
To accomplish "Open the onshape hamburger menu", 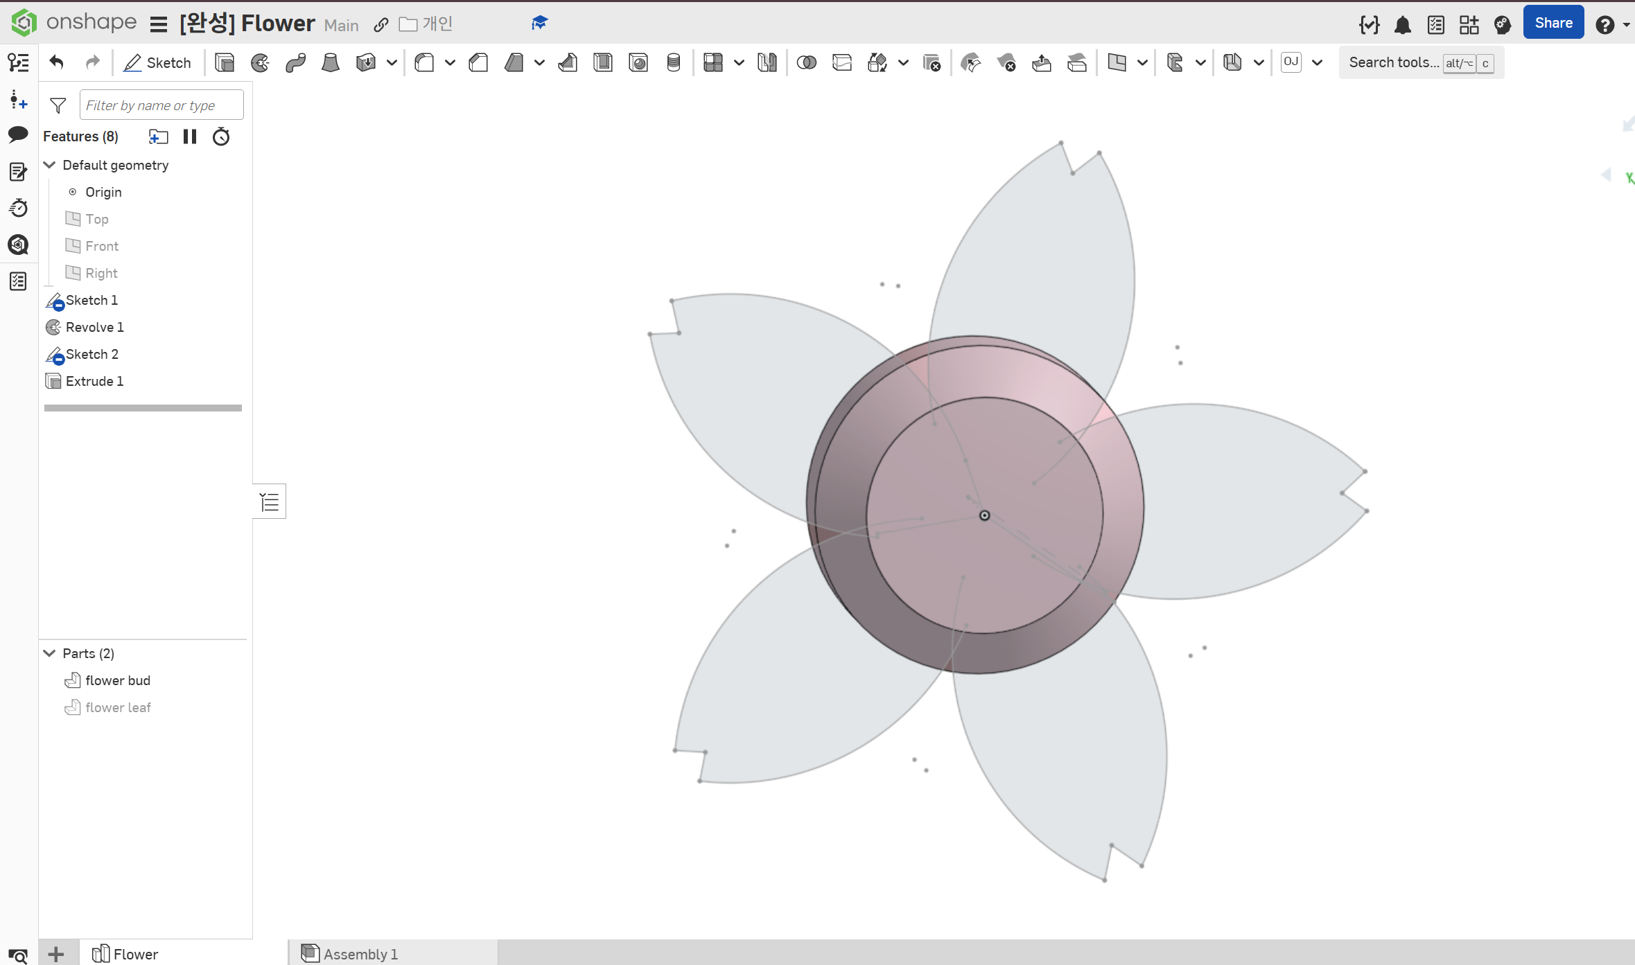I will [159, 25].
